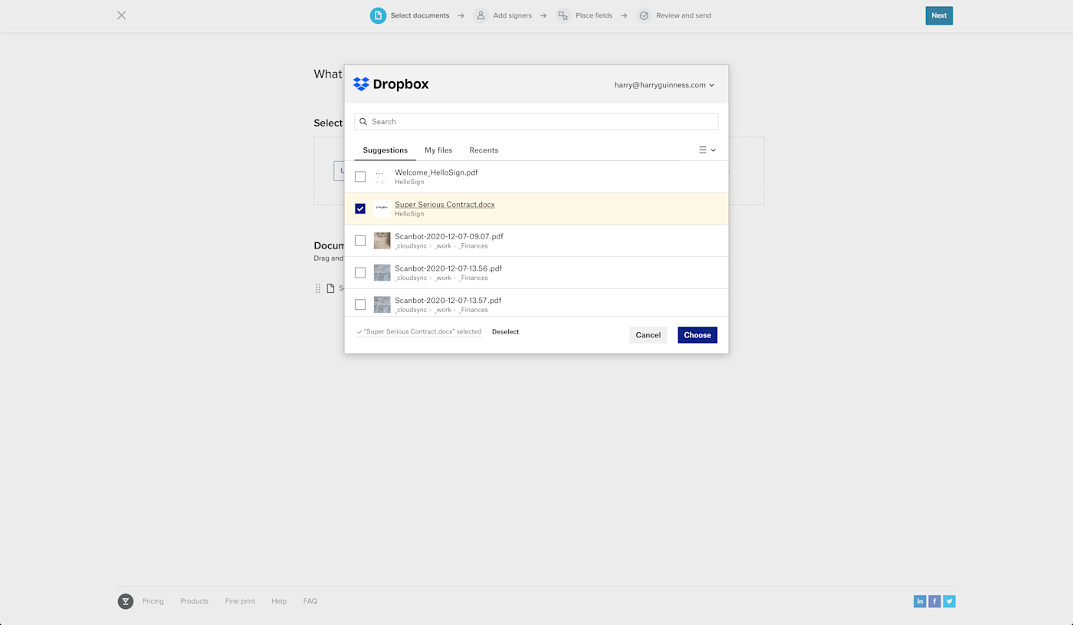Click the Super Serious Contract.docx thumbnail
This screenshot has width=1073, height=625.
coord(382,209)
